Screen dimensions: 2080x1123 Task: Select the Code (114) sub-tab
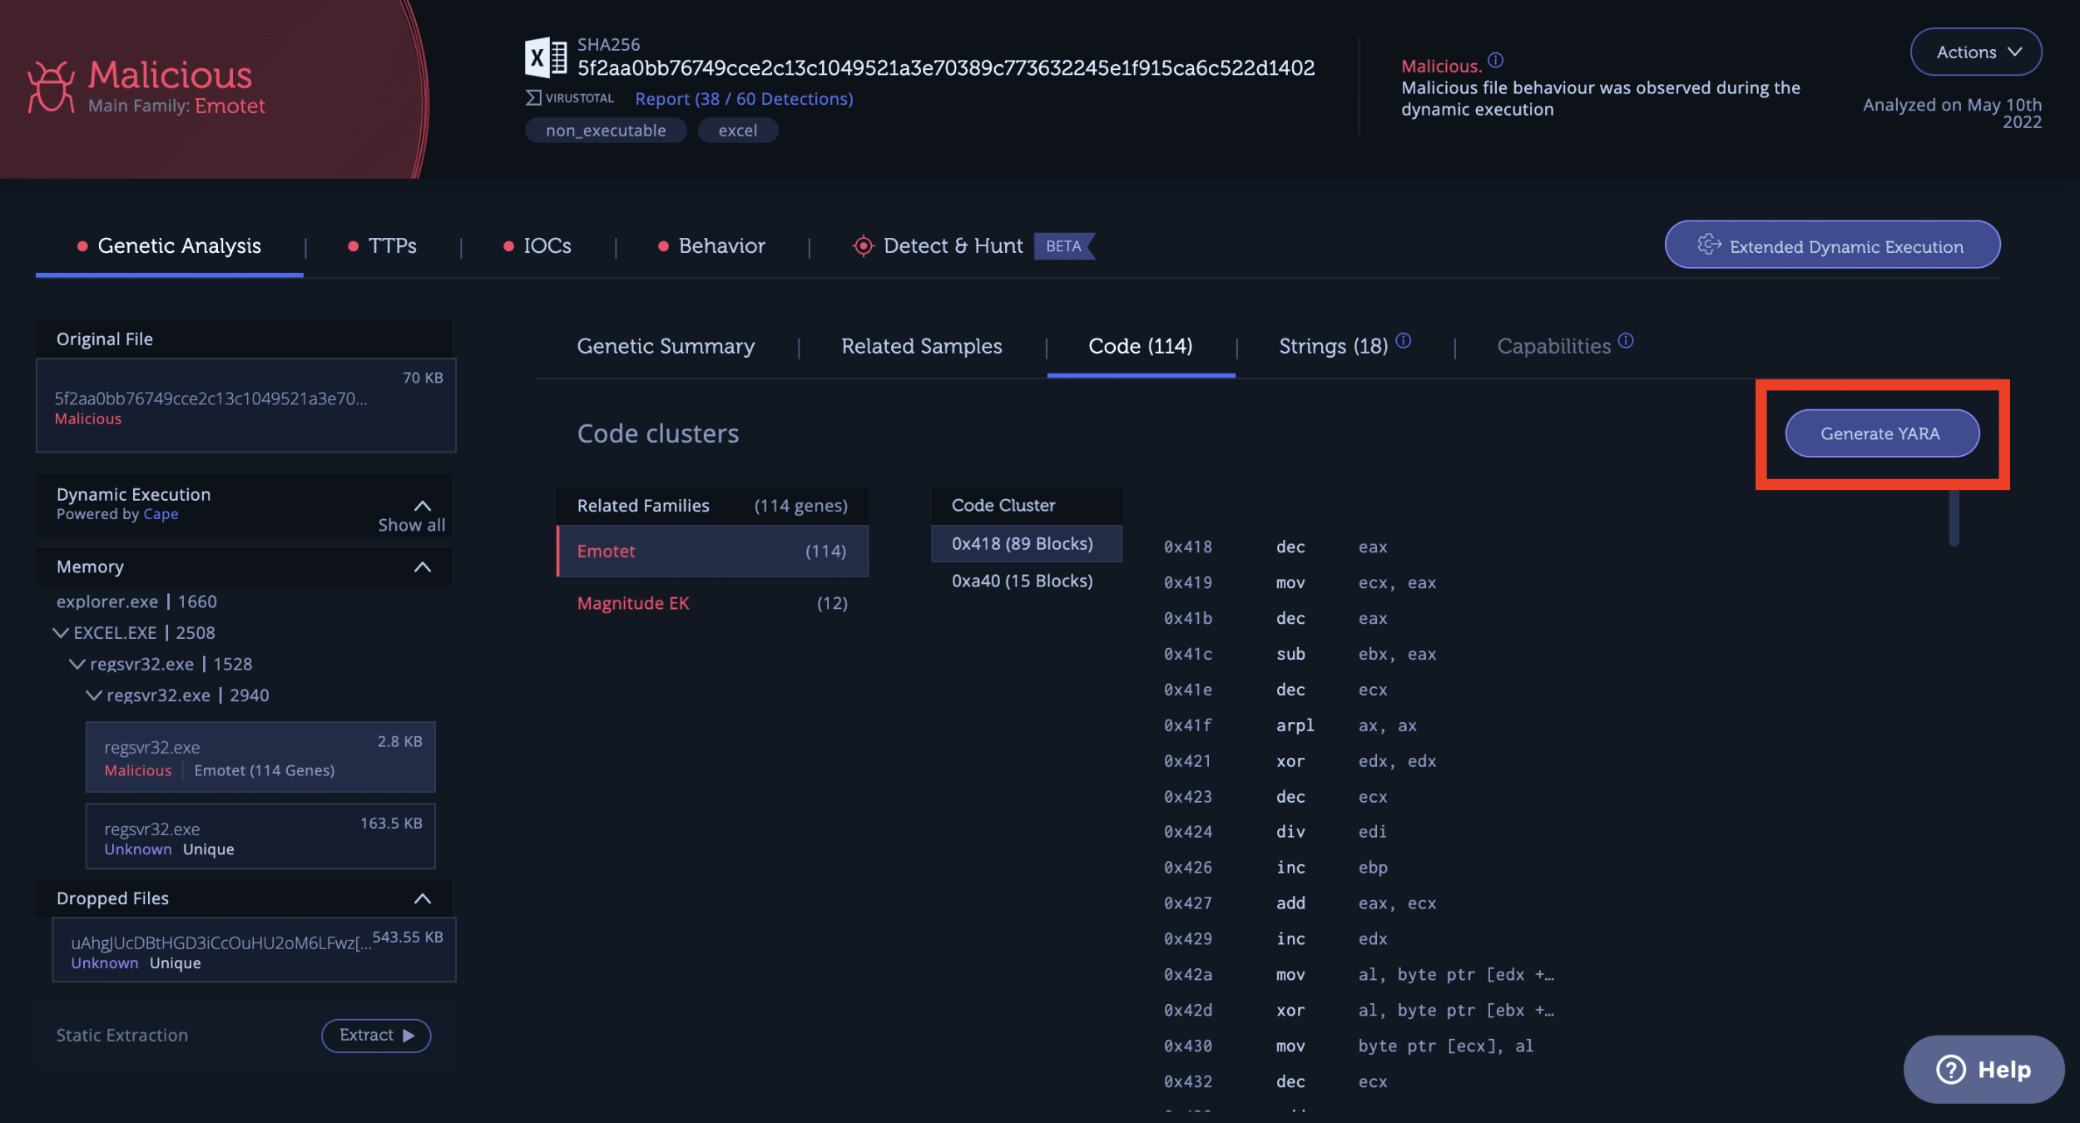tap(1141, 346)
